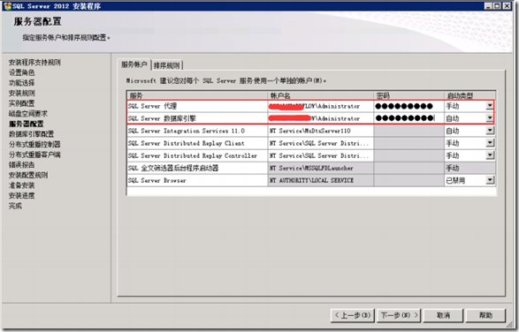Select 分布式重播客户端 step in sidebar

click(x=34, y=155)
